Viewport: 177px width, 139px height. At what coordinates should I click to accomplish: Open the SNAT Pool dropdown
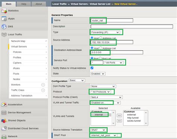tap(104, 135)
